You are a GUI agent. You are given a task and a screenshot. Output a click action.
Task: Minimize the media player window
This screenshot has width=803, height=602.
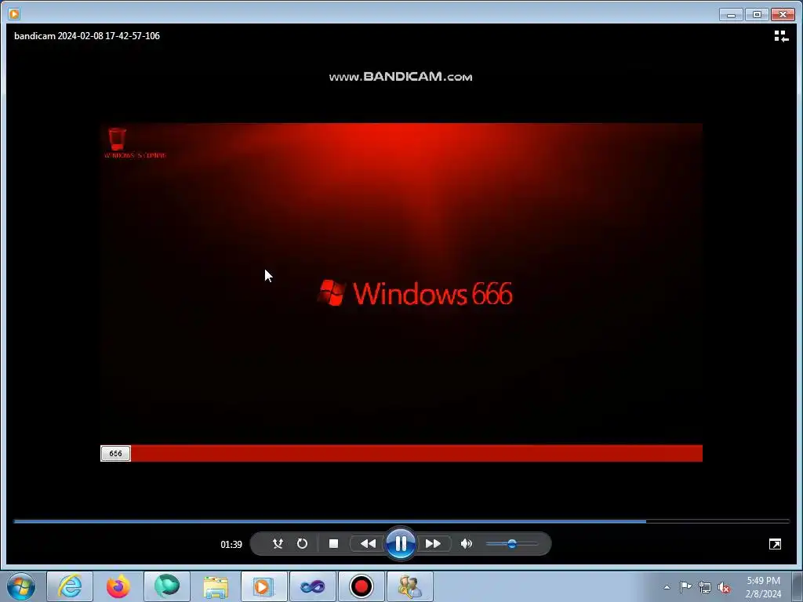click(x=731, y=14)
